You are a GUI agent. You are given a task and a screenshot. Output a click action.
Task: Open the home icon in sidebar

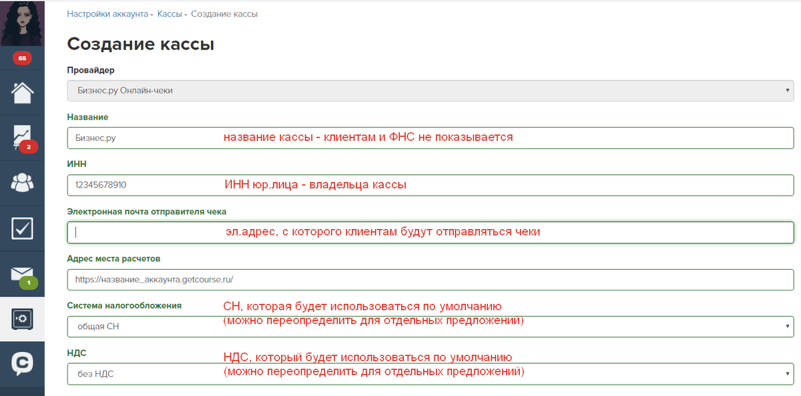(22, 92)
